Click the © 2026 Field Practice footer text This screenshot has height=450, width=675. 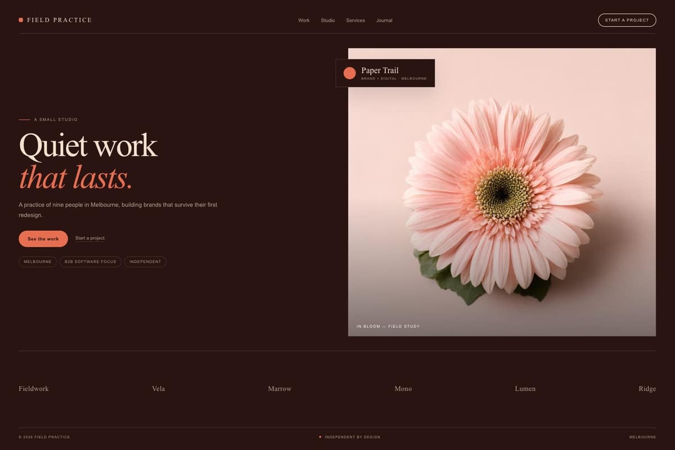tap(44, 437)
